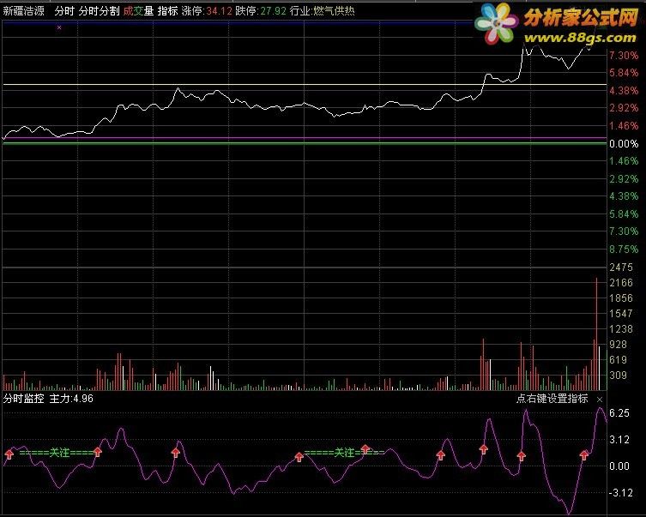Click 点右键设置指标 hint text
Image resolution: width=646 pixels, height=517 pixels.
(x=552, y=399)
